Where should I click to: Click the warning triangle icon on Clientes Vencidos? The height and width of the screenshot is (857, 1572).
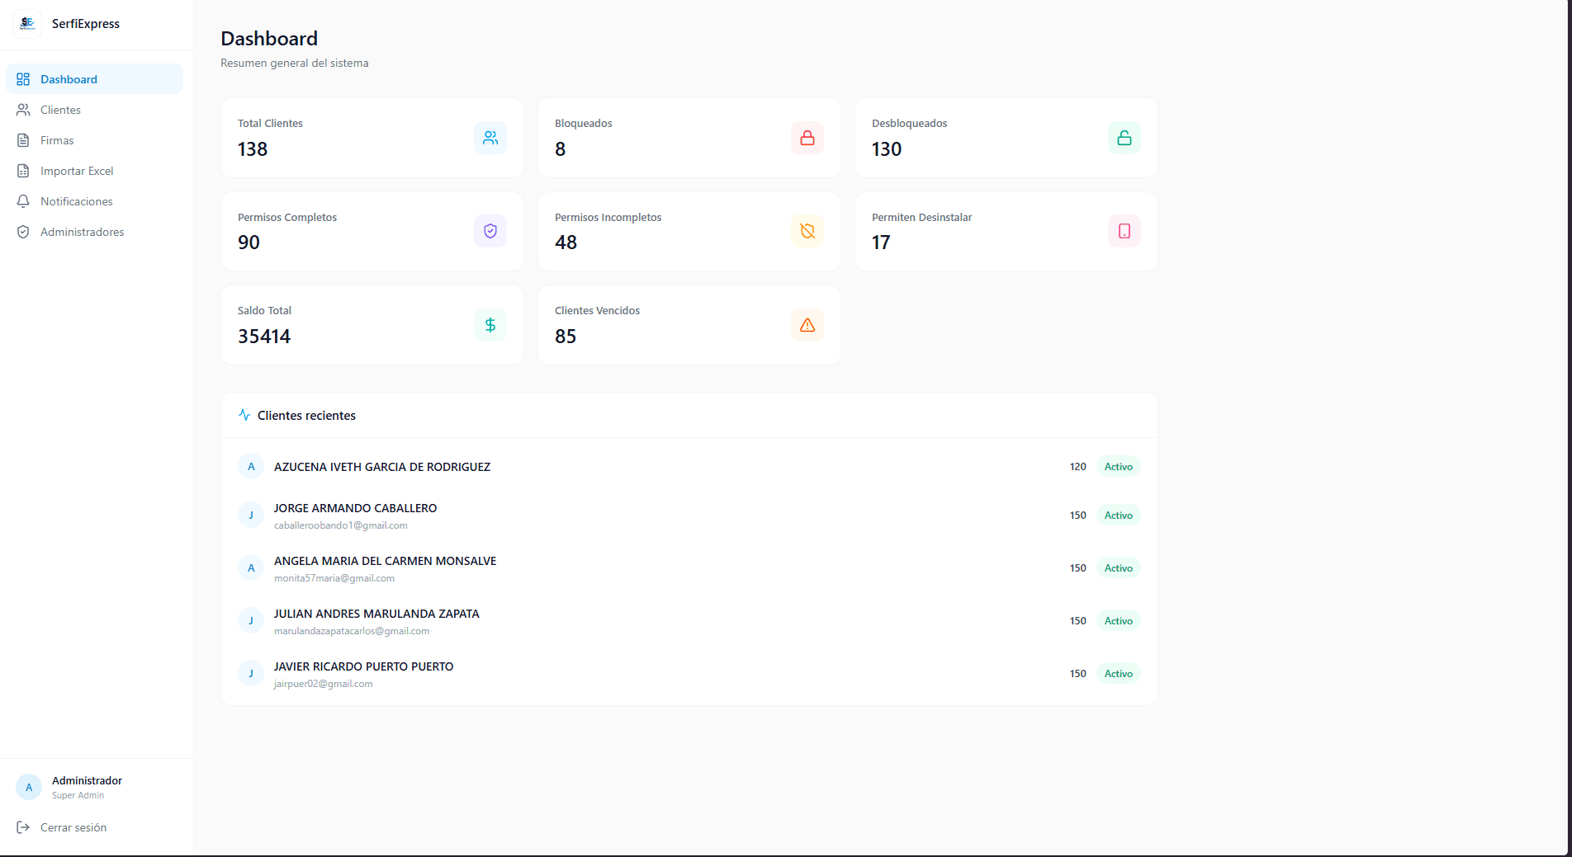tap(807, 325)
